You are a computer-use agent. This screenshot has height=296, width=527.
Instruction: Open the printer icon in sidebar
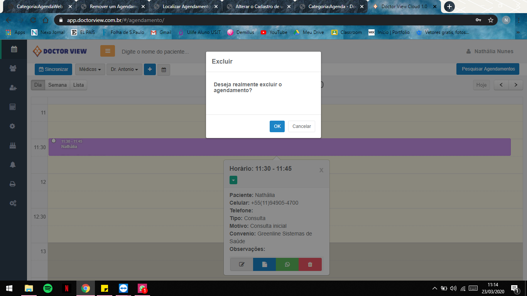(13, 184)
